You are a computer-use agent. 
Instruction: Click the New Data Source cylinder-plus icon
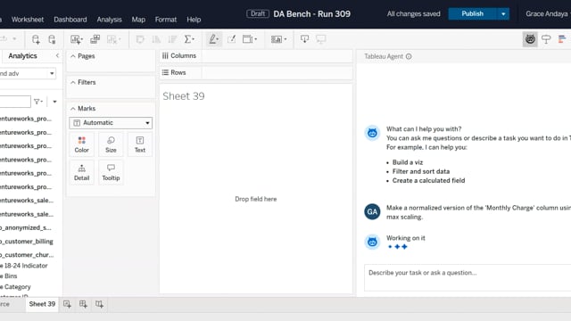[x=36, y=39]
